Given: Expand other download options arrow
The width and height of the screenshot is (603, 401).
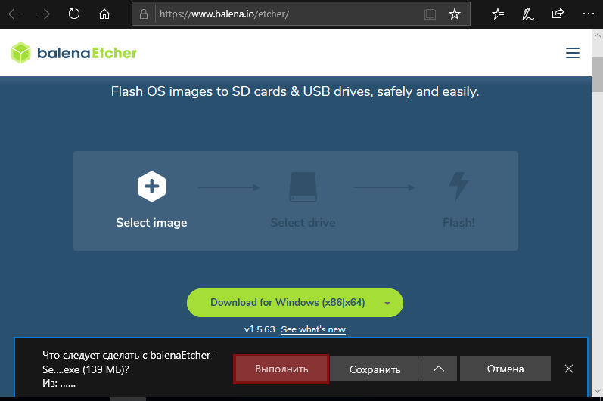Looking at the screenshot, I should (x=387, y=303).
